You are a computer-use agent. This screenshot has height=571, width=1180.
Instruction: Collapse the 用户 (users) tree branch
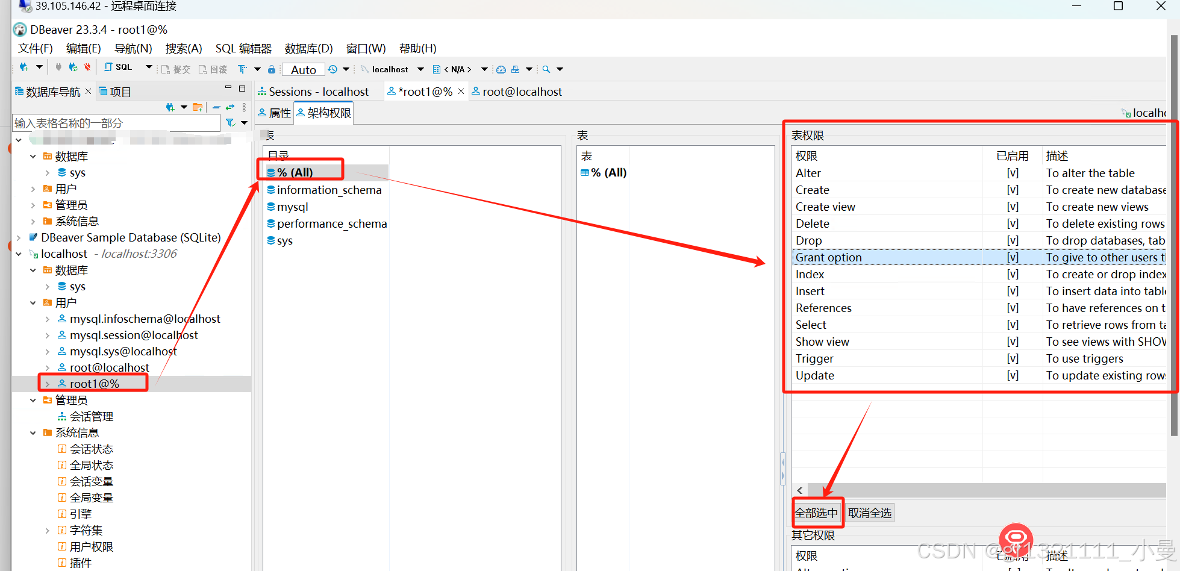tap(33, 302)
